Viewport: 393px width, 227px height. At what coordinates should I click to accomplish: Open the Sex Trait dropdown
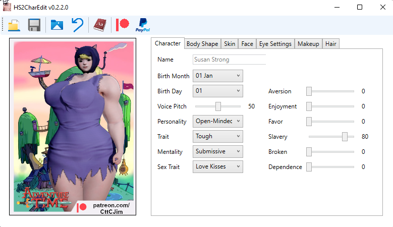[x=218, y=166]
